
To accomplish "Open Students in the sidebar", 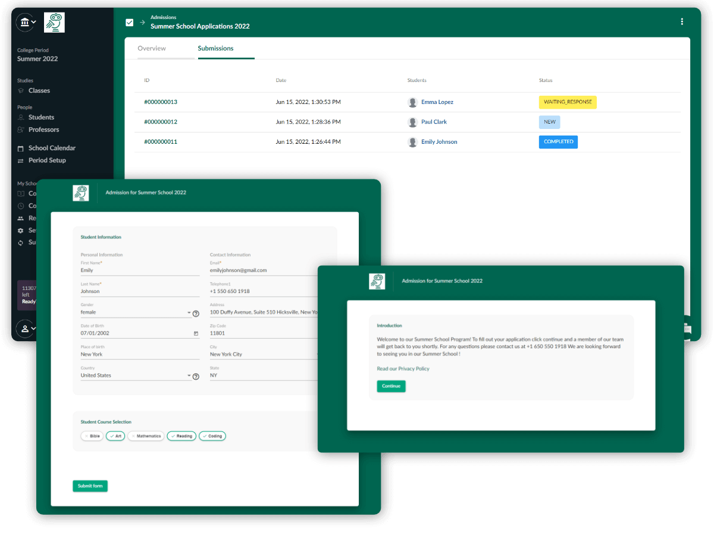I will (x=41, y=118).
